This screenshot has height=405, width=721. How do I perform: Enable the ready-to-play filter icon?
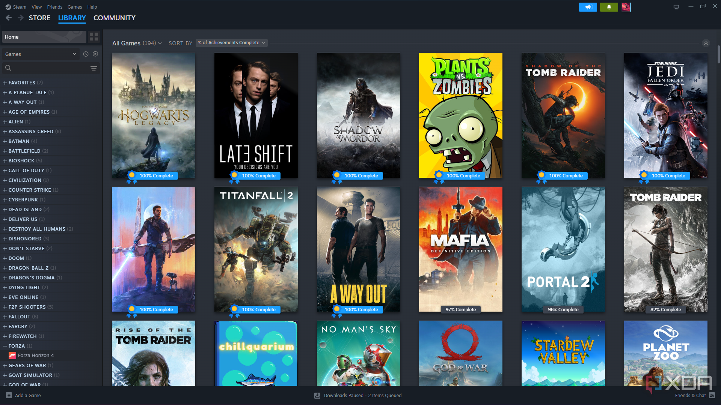coord(95,54)
